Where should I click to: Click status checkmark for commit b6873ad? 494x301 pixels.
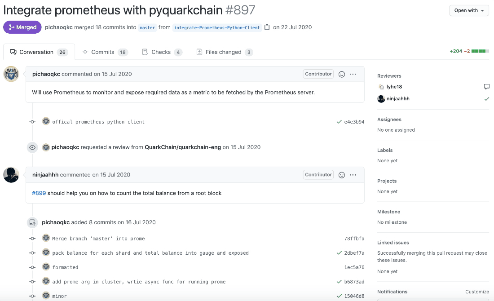tap(339, 282)
